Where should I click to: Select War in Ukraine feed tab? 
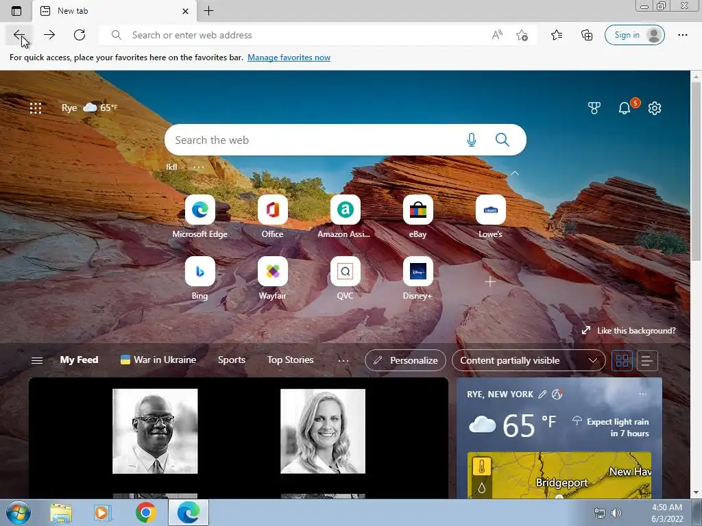(158, 360)
